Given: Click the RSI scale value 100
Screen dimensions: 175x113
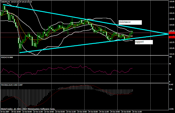Looking at the screenshot, I should click(x=171, y=57).
